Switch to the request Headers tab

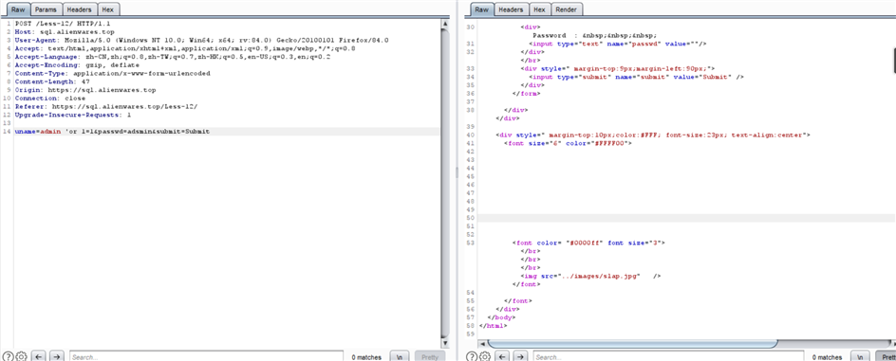pyautogui.click(x=79, y=9)
